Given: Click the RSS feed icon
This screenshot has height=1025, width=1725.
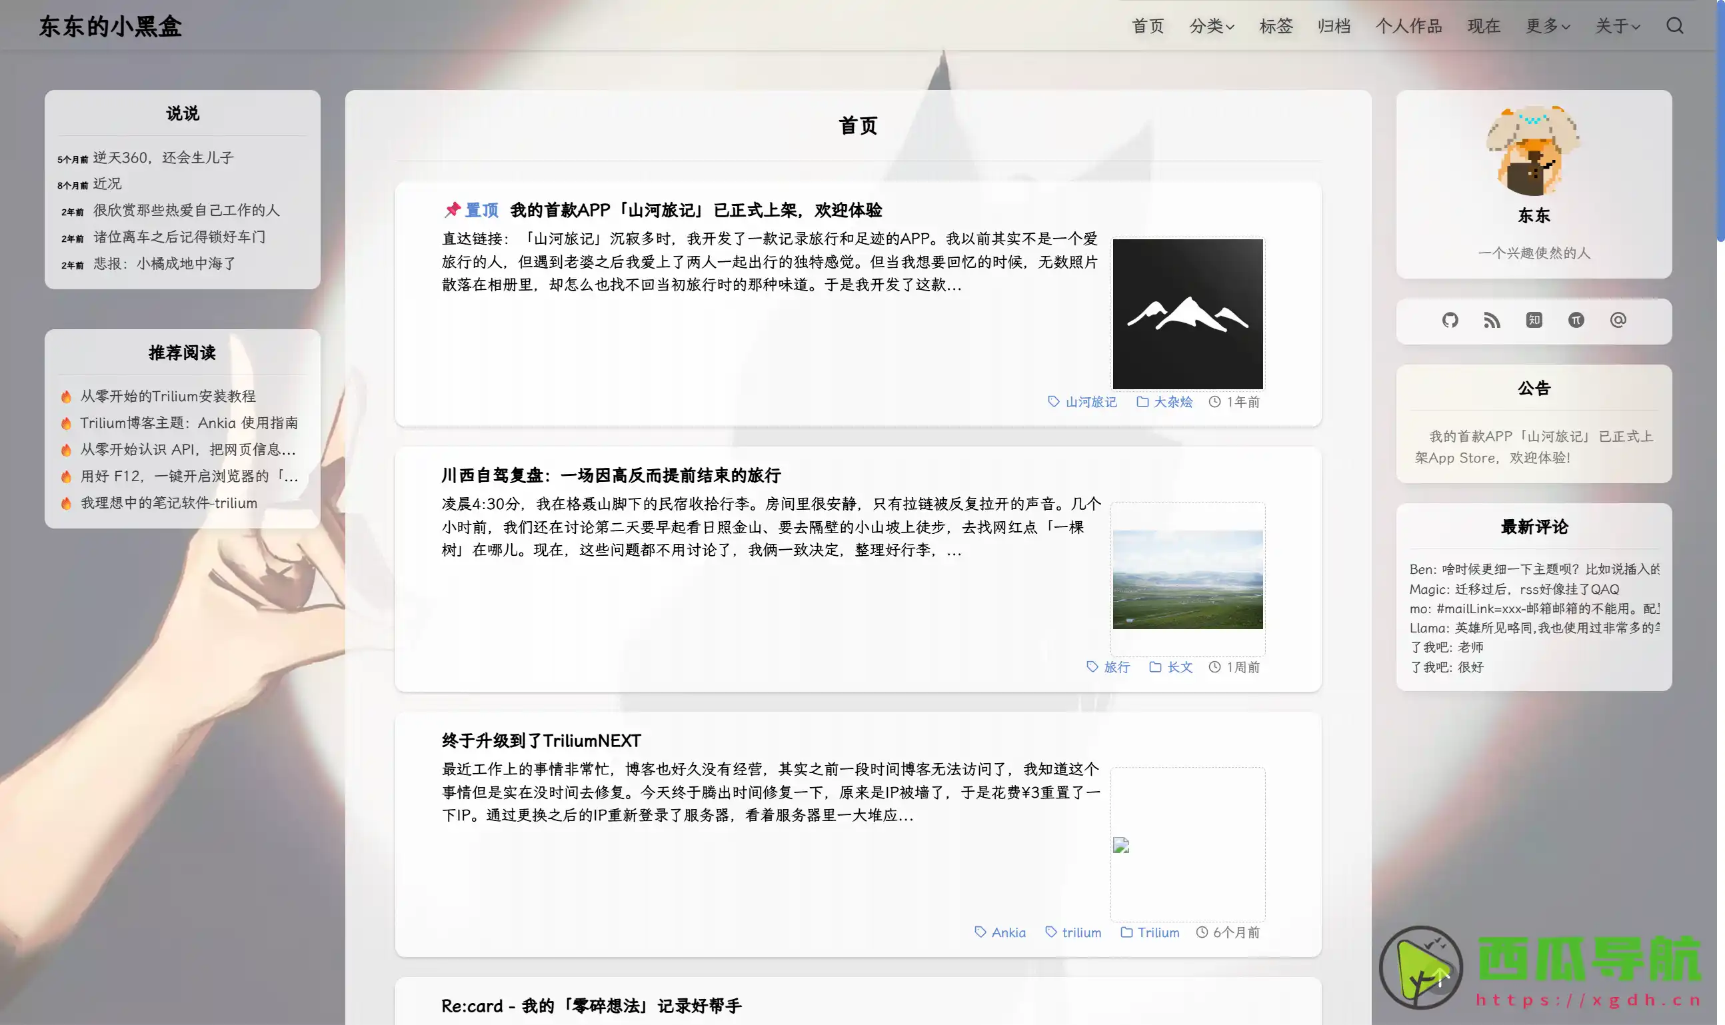Looking at the screenshot, I should click(x=1492, y=320).
